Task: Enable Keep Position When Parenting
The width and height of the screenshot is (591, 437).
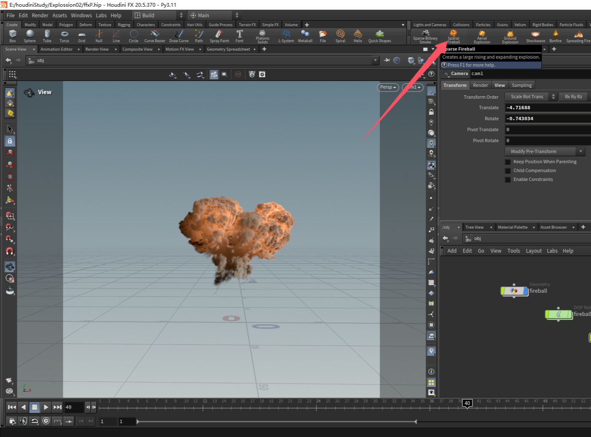Action: [508, 162]
